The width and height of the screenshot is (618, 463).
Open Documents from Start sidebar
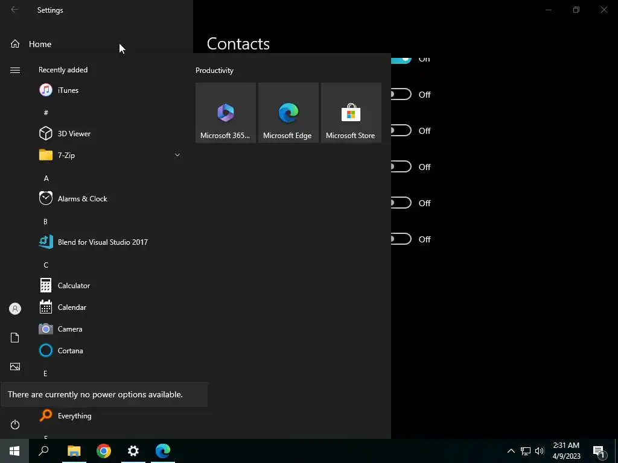coord(15,338)
